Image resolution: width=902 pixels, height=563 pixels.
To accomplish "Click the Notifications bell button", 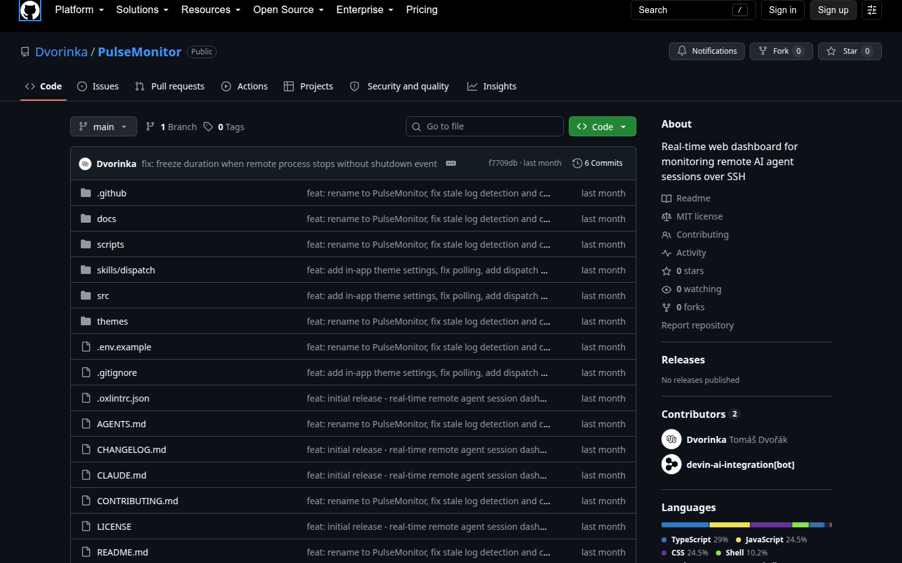I will (707, 51).
